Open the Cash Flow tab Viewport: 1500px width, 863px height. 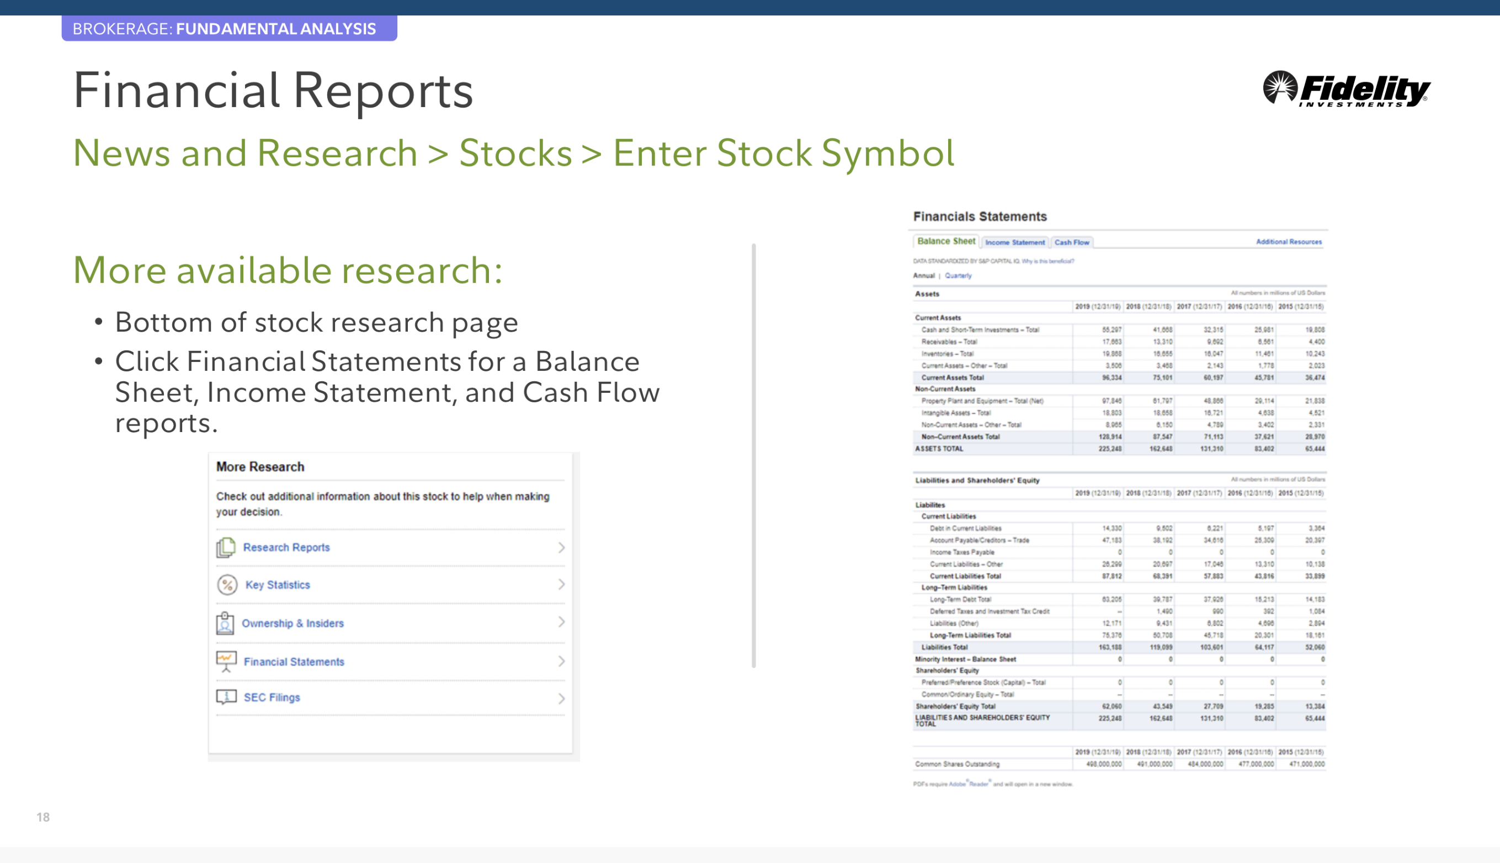pyautogui.click(x=1072, y=242)
